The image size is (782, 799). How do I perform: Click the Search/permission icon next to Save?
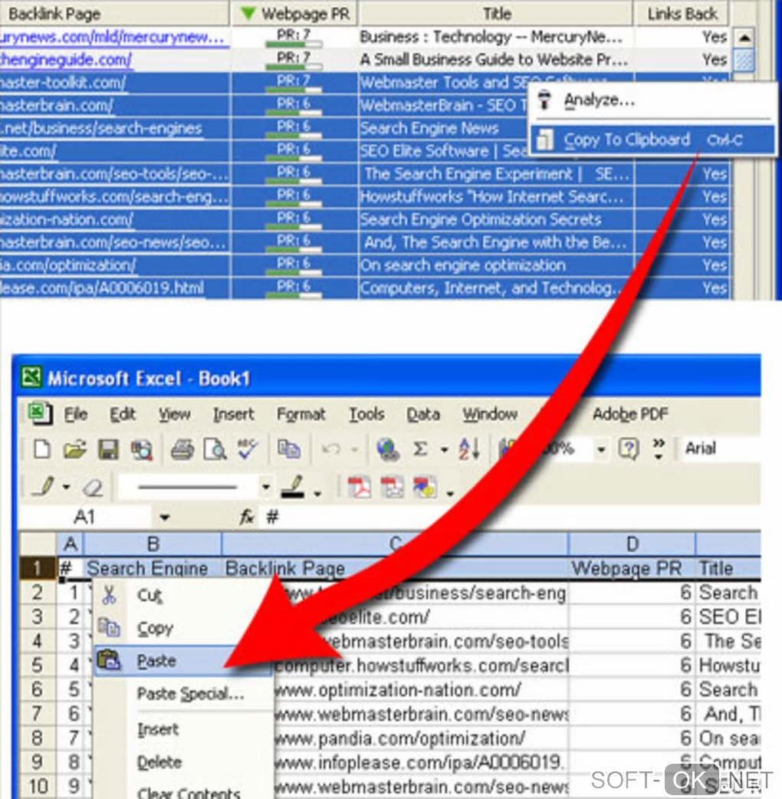pos(141,450)
